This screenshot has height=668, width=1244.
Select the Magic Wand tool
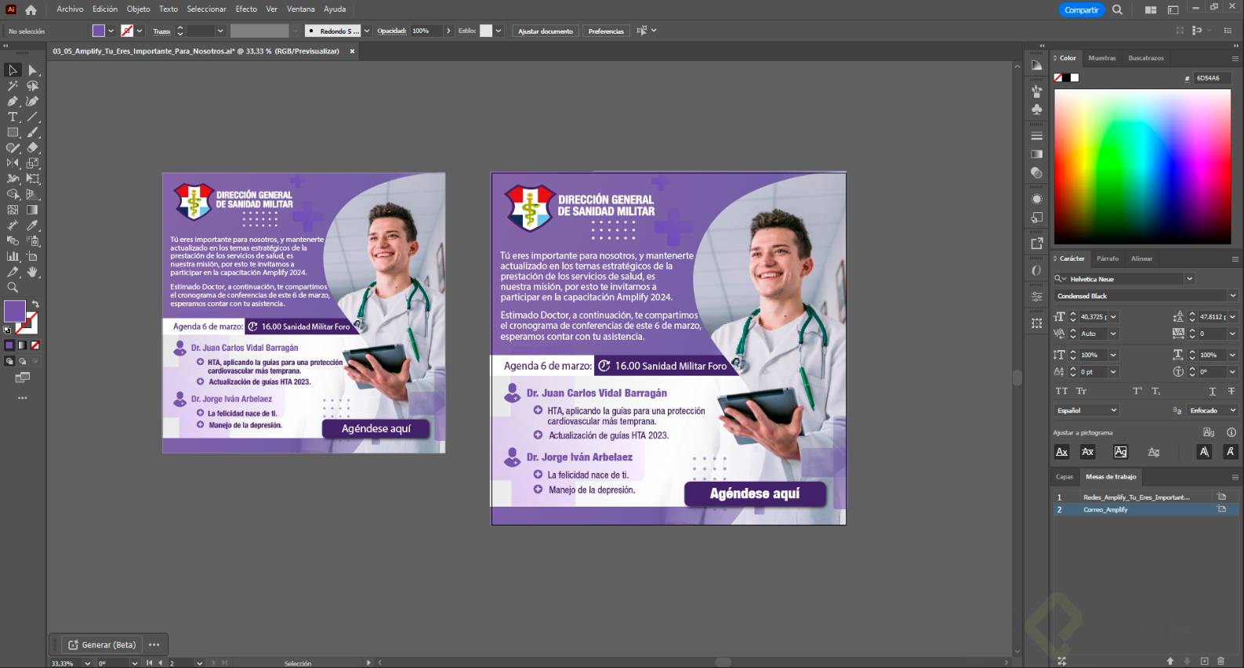[13, 86]
